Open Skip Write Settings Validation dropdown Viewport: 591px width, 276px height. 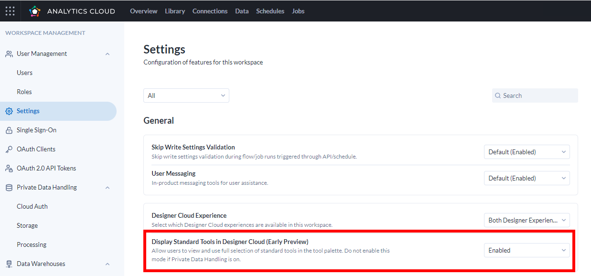527,152
